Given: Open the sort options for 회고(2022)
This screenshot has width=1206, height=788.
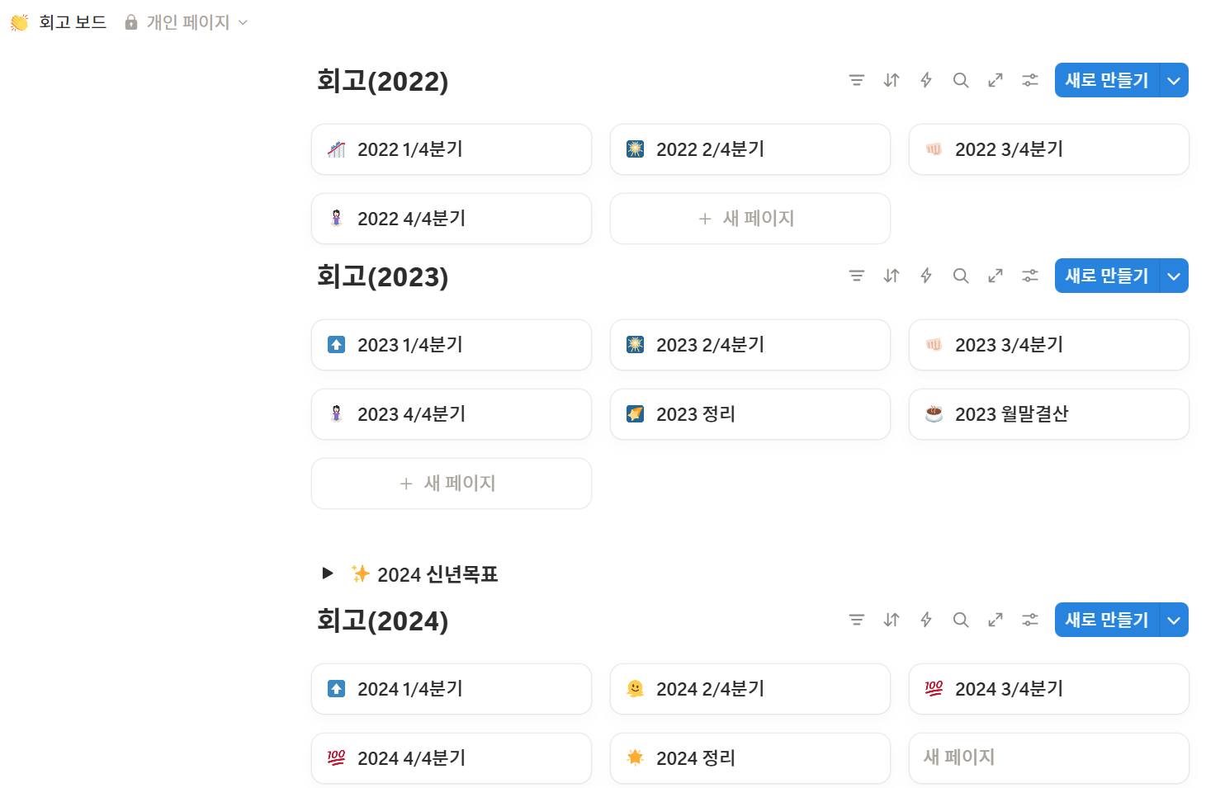Looking at the screenshot, I should (891, 80).
